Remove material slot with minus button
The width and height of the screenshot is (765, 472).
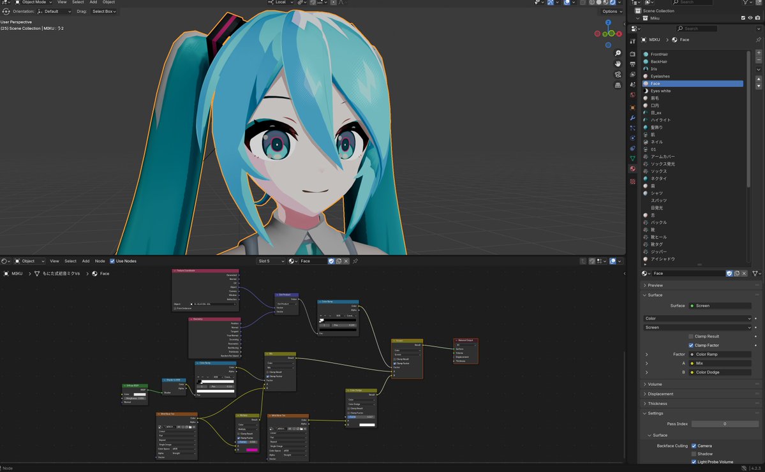[758, 60]
